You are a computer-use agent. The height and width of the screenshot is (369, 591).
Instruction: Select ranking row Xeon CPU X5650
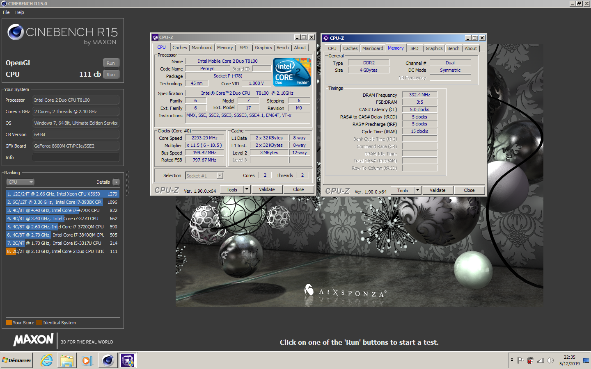[x=62, y=194]
